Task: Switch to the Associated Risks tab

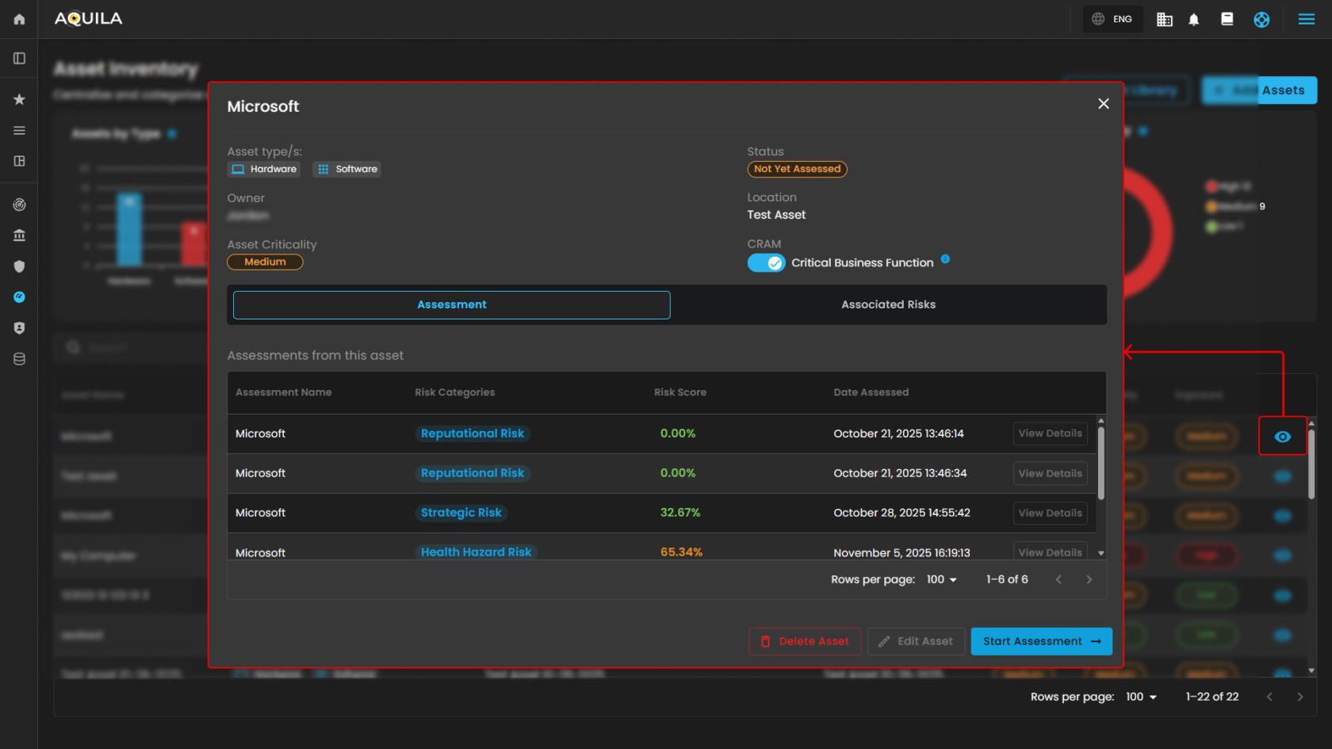Action: point(888,304)
